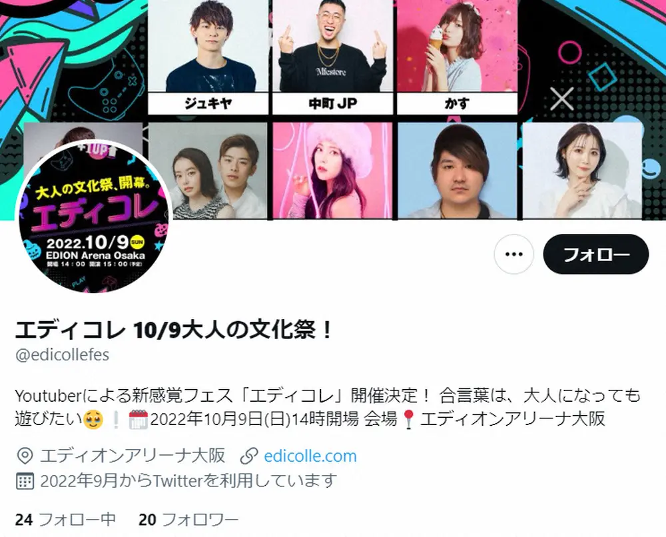Click the photo of the couple in the banner
The height and width of the screenshot is (537, 666).
click(x=208, y=171)
